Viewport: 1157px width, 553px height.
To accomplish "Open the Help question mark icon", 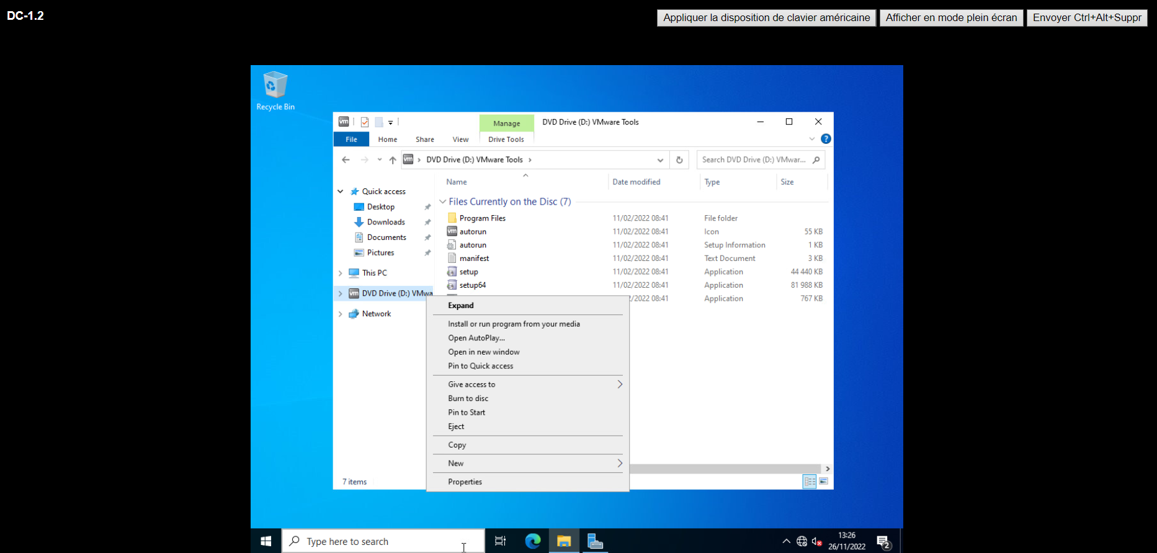I will [826, 139].
